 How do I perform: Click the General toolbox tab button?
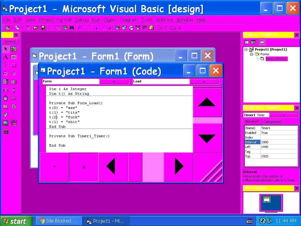click(10, 41)
